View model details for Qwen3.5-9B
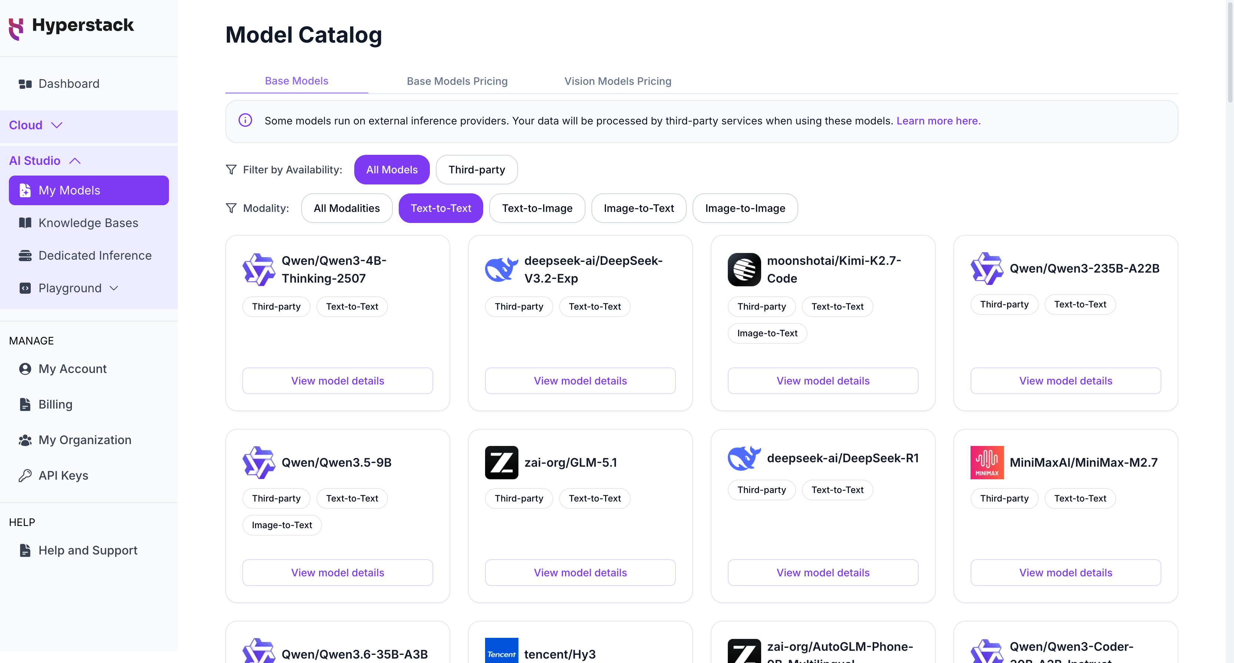Image resolution: width=1234 pixels, height=663 pixels. [x=338, y=573]
